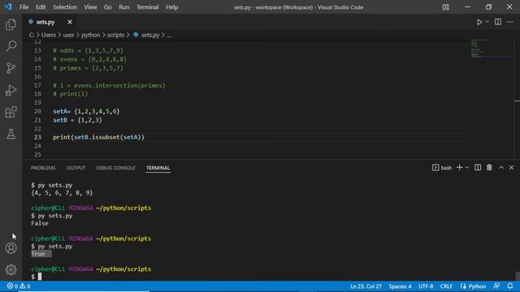
Task: Open the Run and Debug view
Action: pos(11,90)
